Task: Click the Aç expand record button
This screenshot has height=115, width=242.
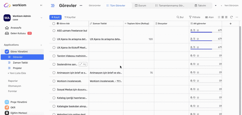Action: 83,64
